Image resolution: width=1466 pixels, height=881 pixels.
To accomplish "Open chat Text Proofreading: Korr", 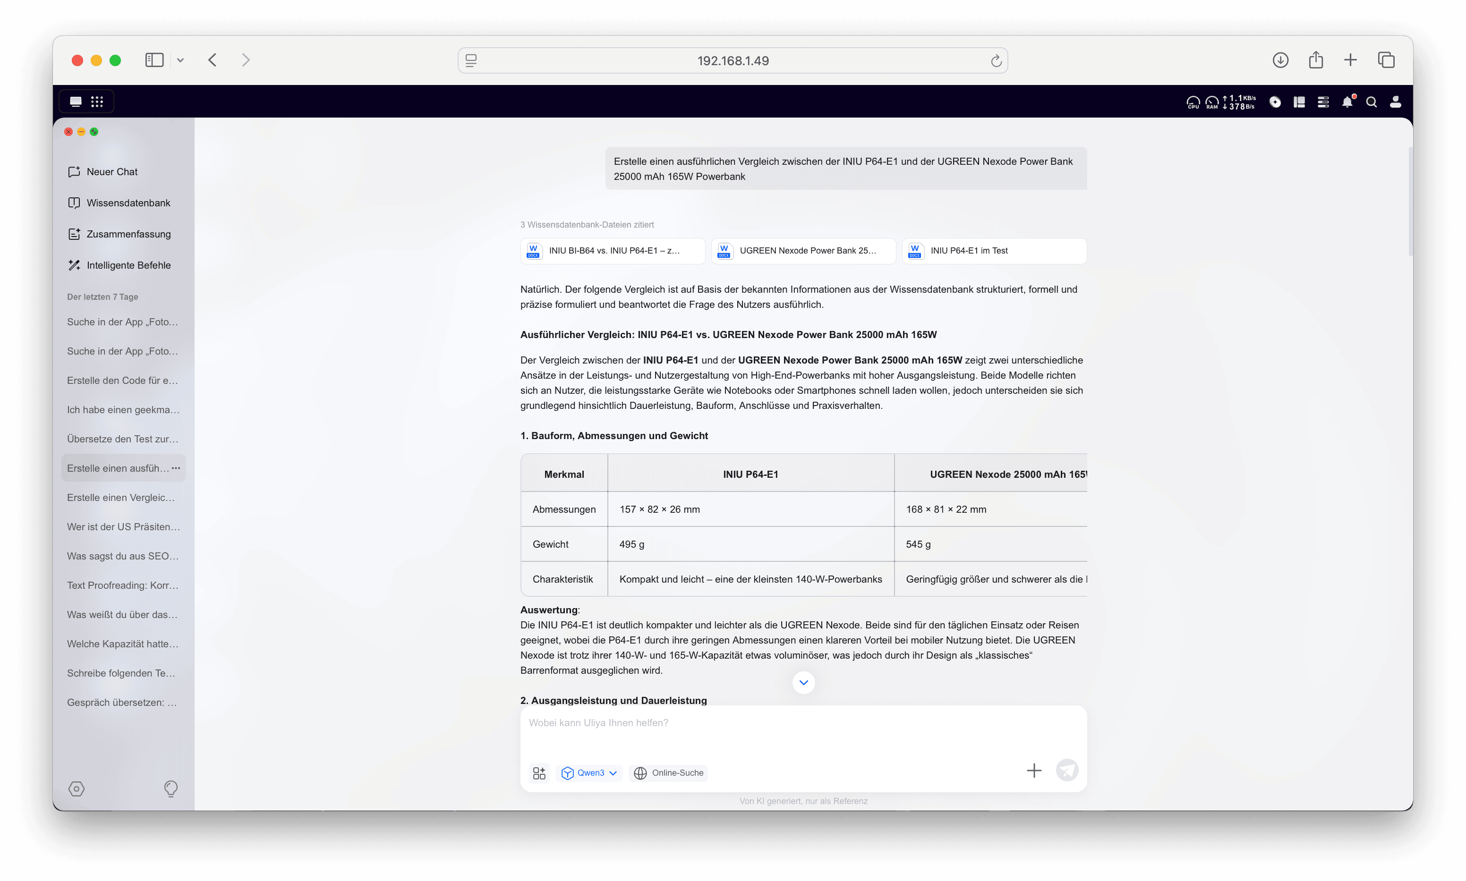I will tap(123, 585).
